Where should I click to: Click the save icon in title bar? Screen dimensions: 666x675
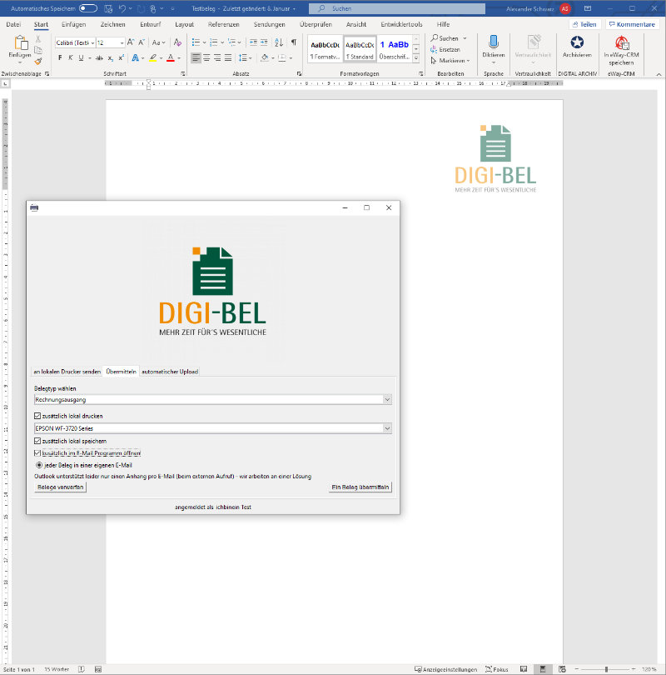coord(108,8)
